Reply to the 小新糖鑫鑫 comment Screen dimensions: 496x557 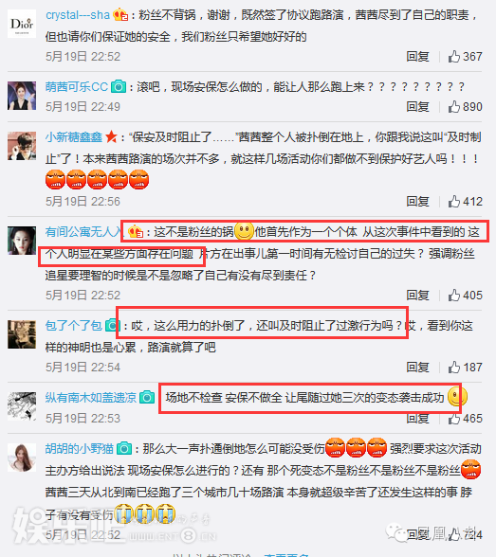coord(418,202)
